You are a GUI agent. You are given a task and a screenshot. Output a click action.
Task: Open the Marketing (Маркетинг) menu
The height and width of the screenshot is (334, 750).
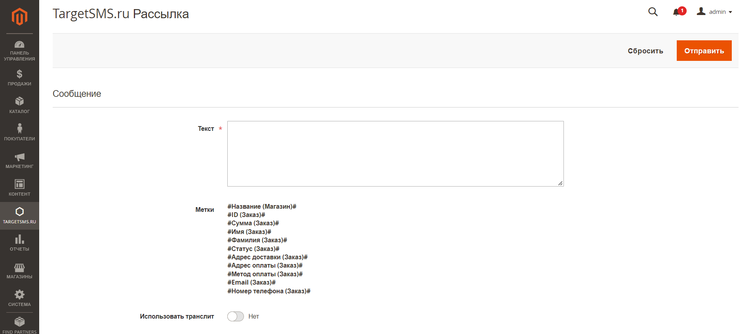19,160
